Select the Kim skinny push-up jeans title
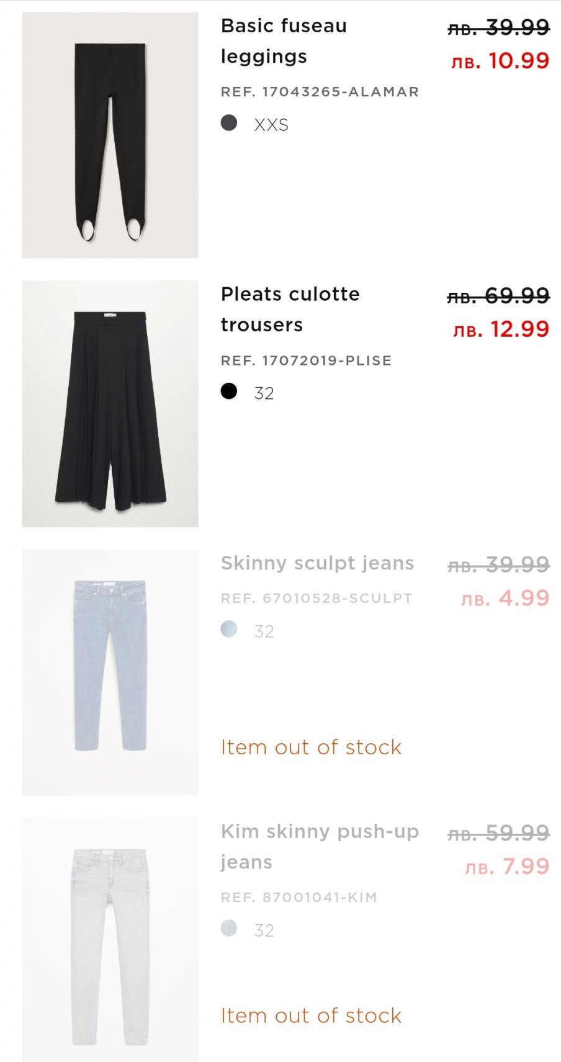 pos(320,846)
